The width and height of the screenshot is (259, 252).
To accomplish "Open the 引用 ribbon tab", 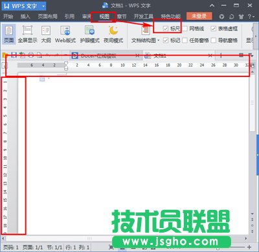I will 69,16.
